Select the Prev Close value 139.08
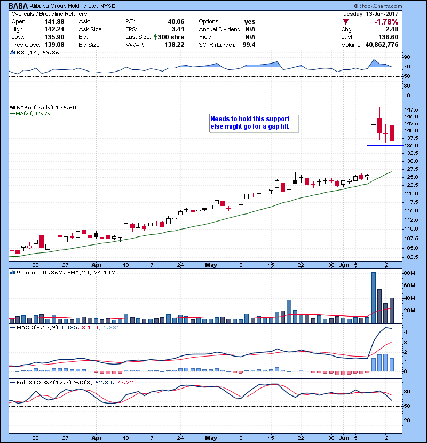This screenshot has height=443, width=427. 54,45
